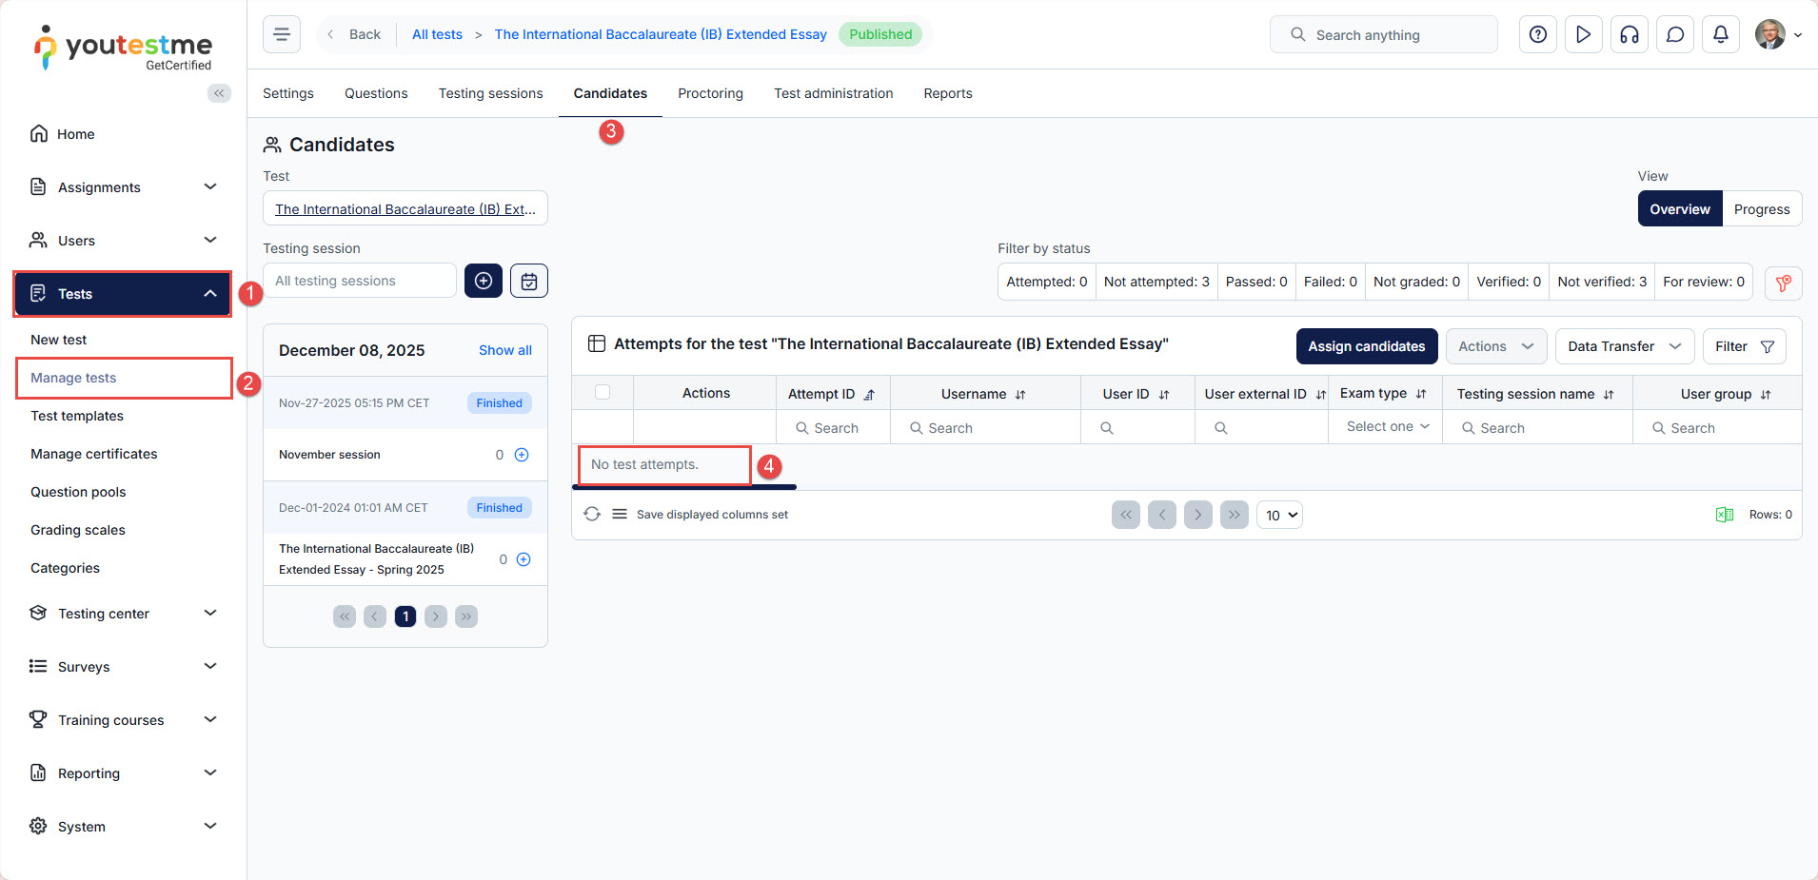Click the Search anything input field
This screenshot has width=1818, height=880.
tap(1383, 35)
